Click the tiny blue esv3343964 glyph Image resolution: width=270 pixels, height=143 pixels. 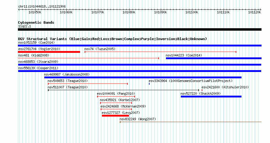(149, 84)
